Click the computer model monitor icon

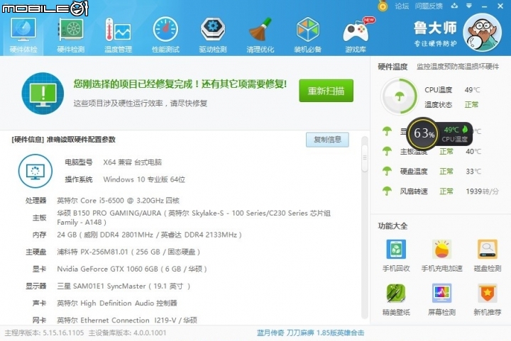35,171
